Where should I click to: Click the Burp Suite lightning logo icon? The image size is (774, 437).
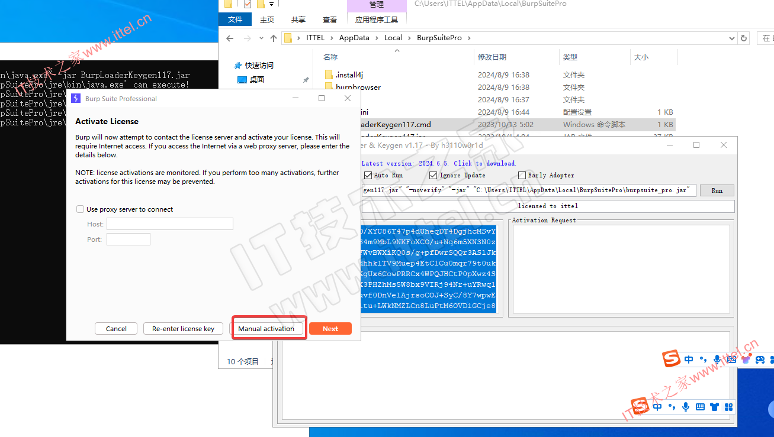tap(76, 98)
